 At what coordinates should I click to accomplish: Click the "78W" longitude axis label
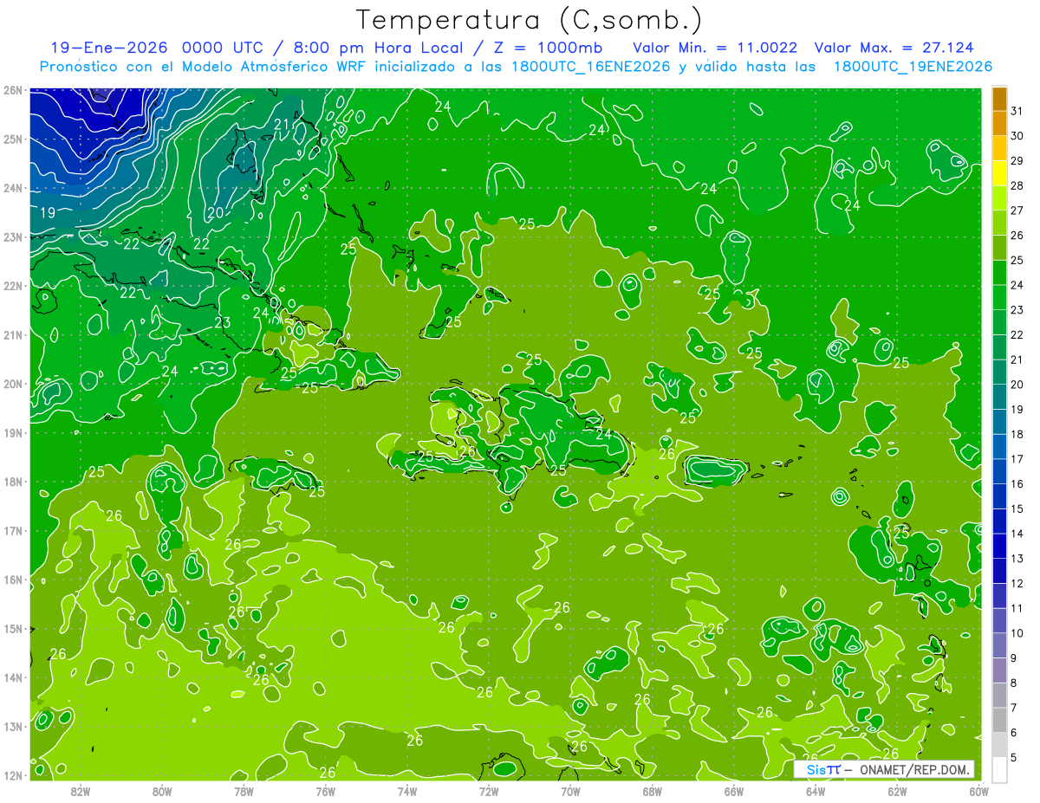coord(244,791)
